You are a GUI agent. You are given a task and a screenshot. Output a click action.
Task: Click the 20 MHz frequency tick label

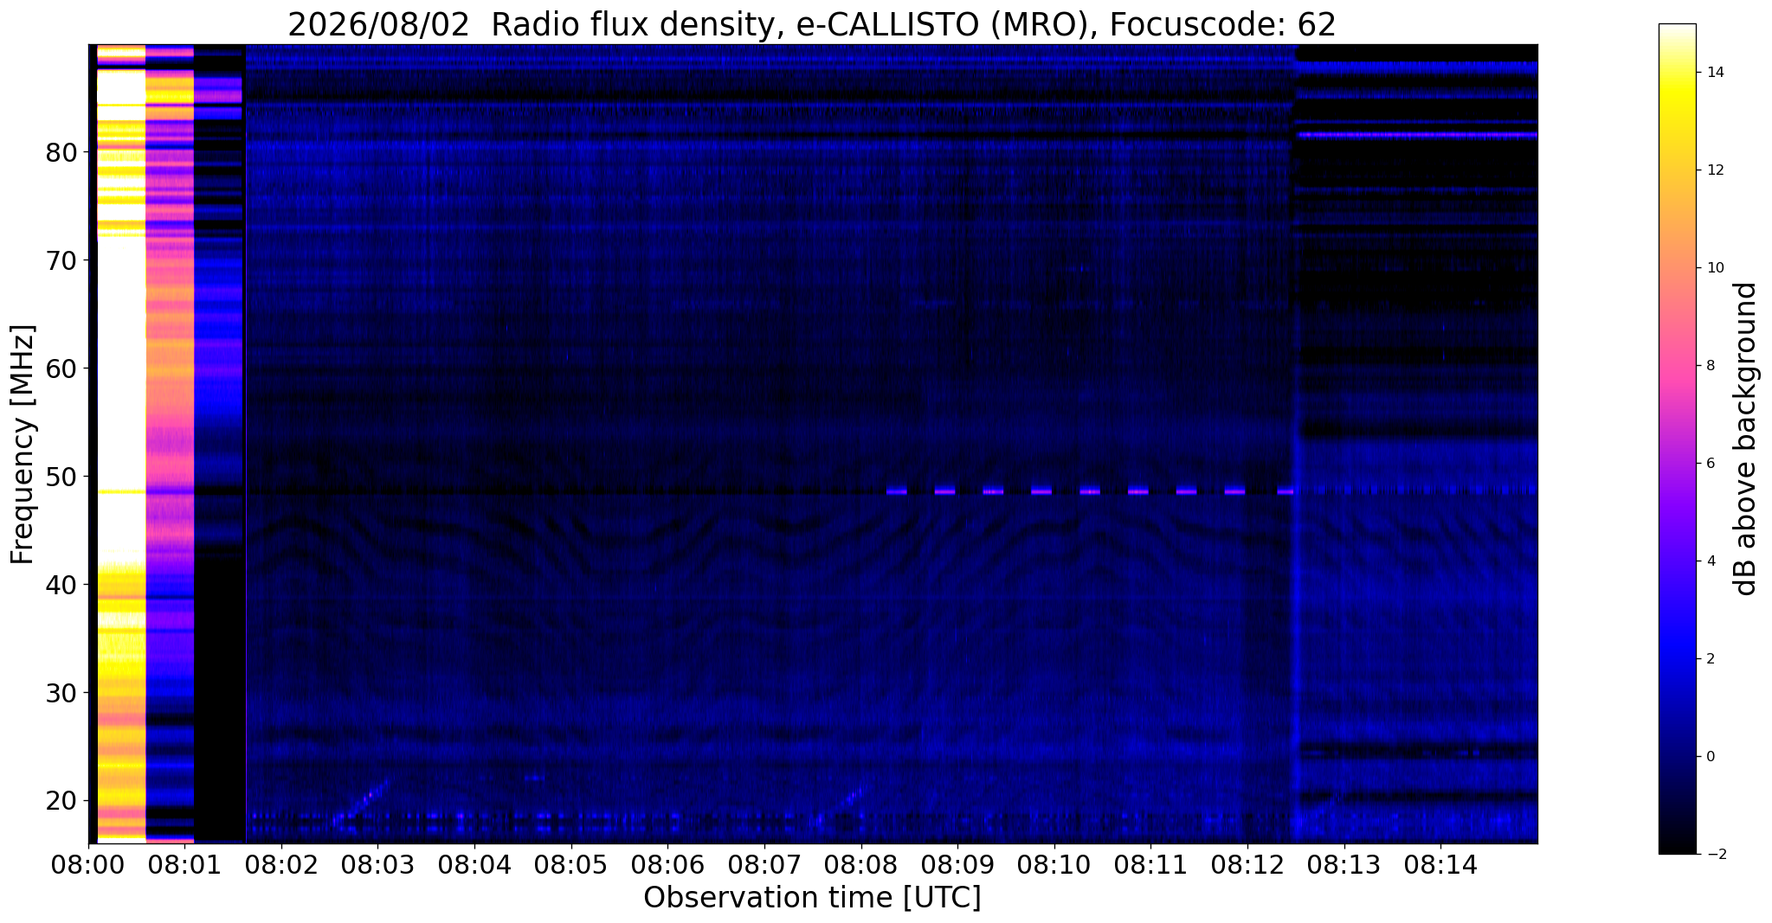point(61,800)
